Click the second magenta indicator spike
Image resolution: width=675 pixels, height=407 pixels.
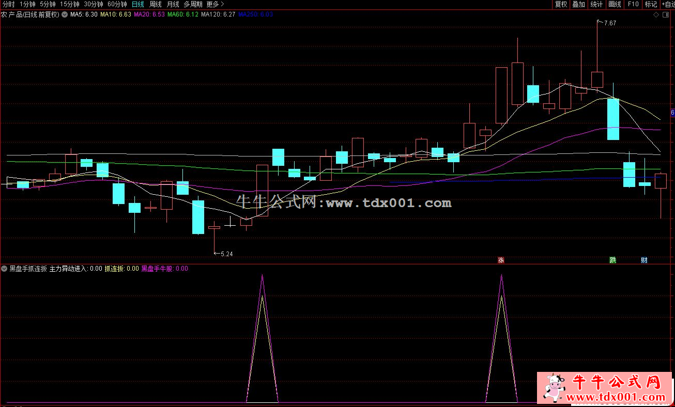pyautogui.click(x=501, y=338)
